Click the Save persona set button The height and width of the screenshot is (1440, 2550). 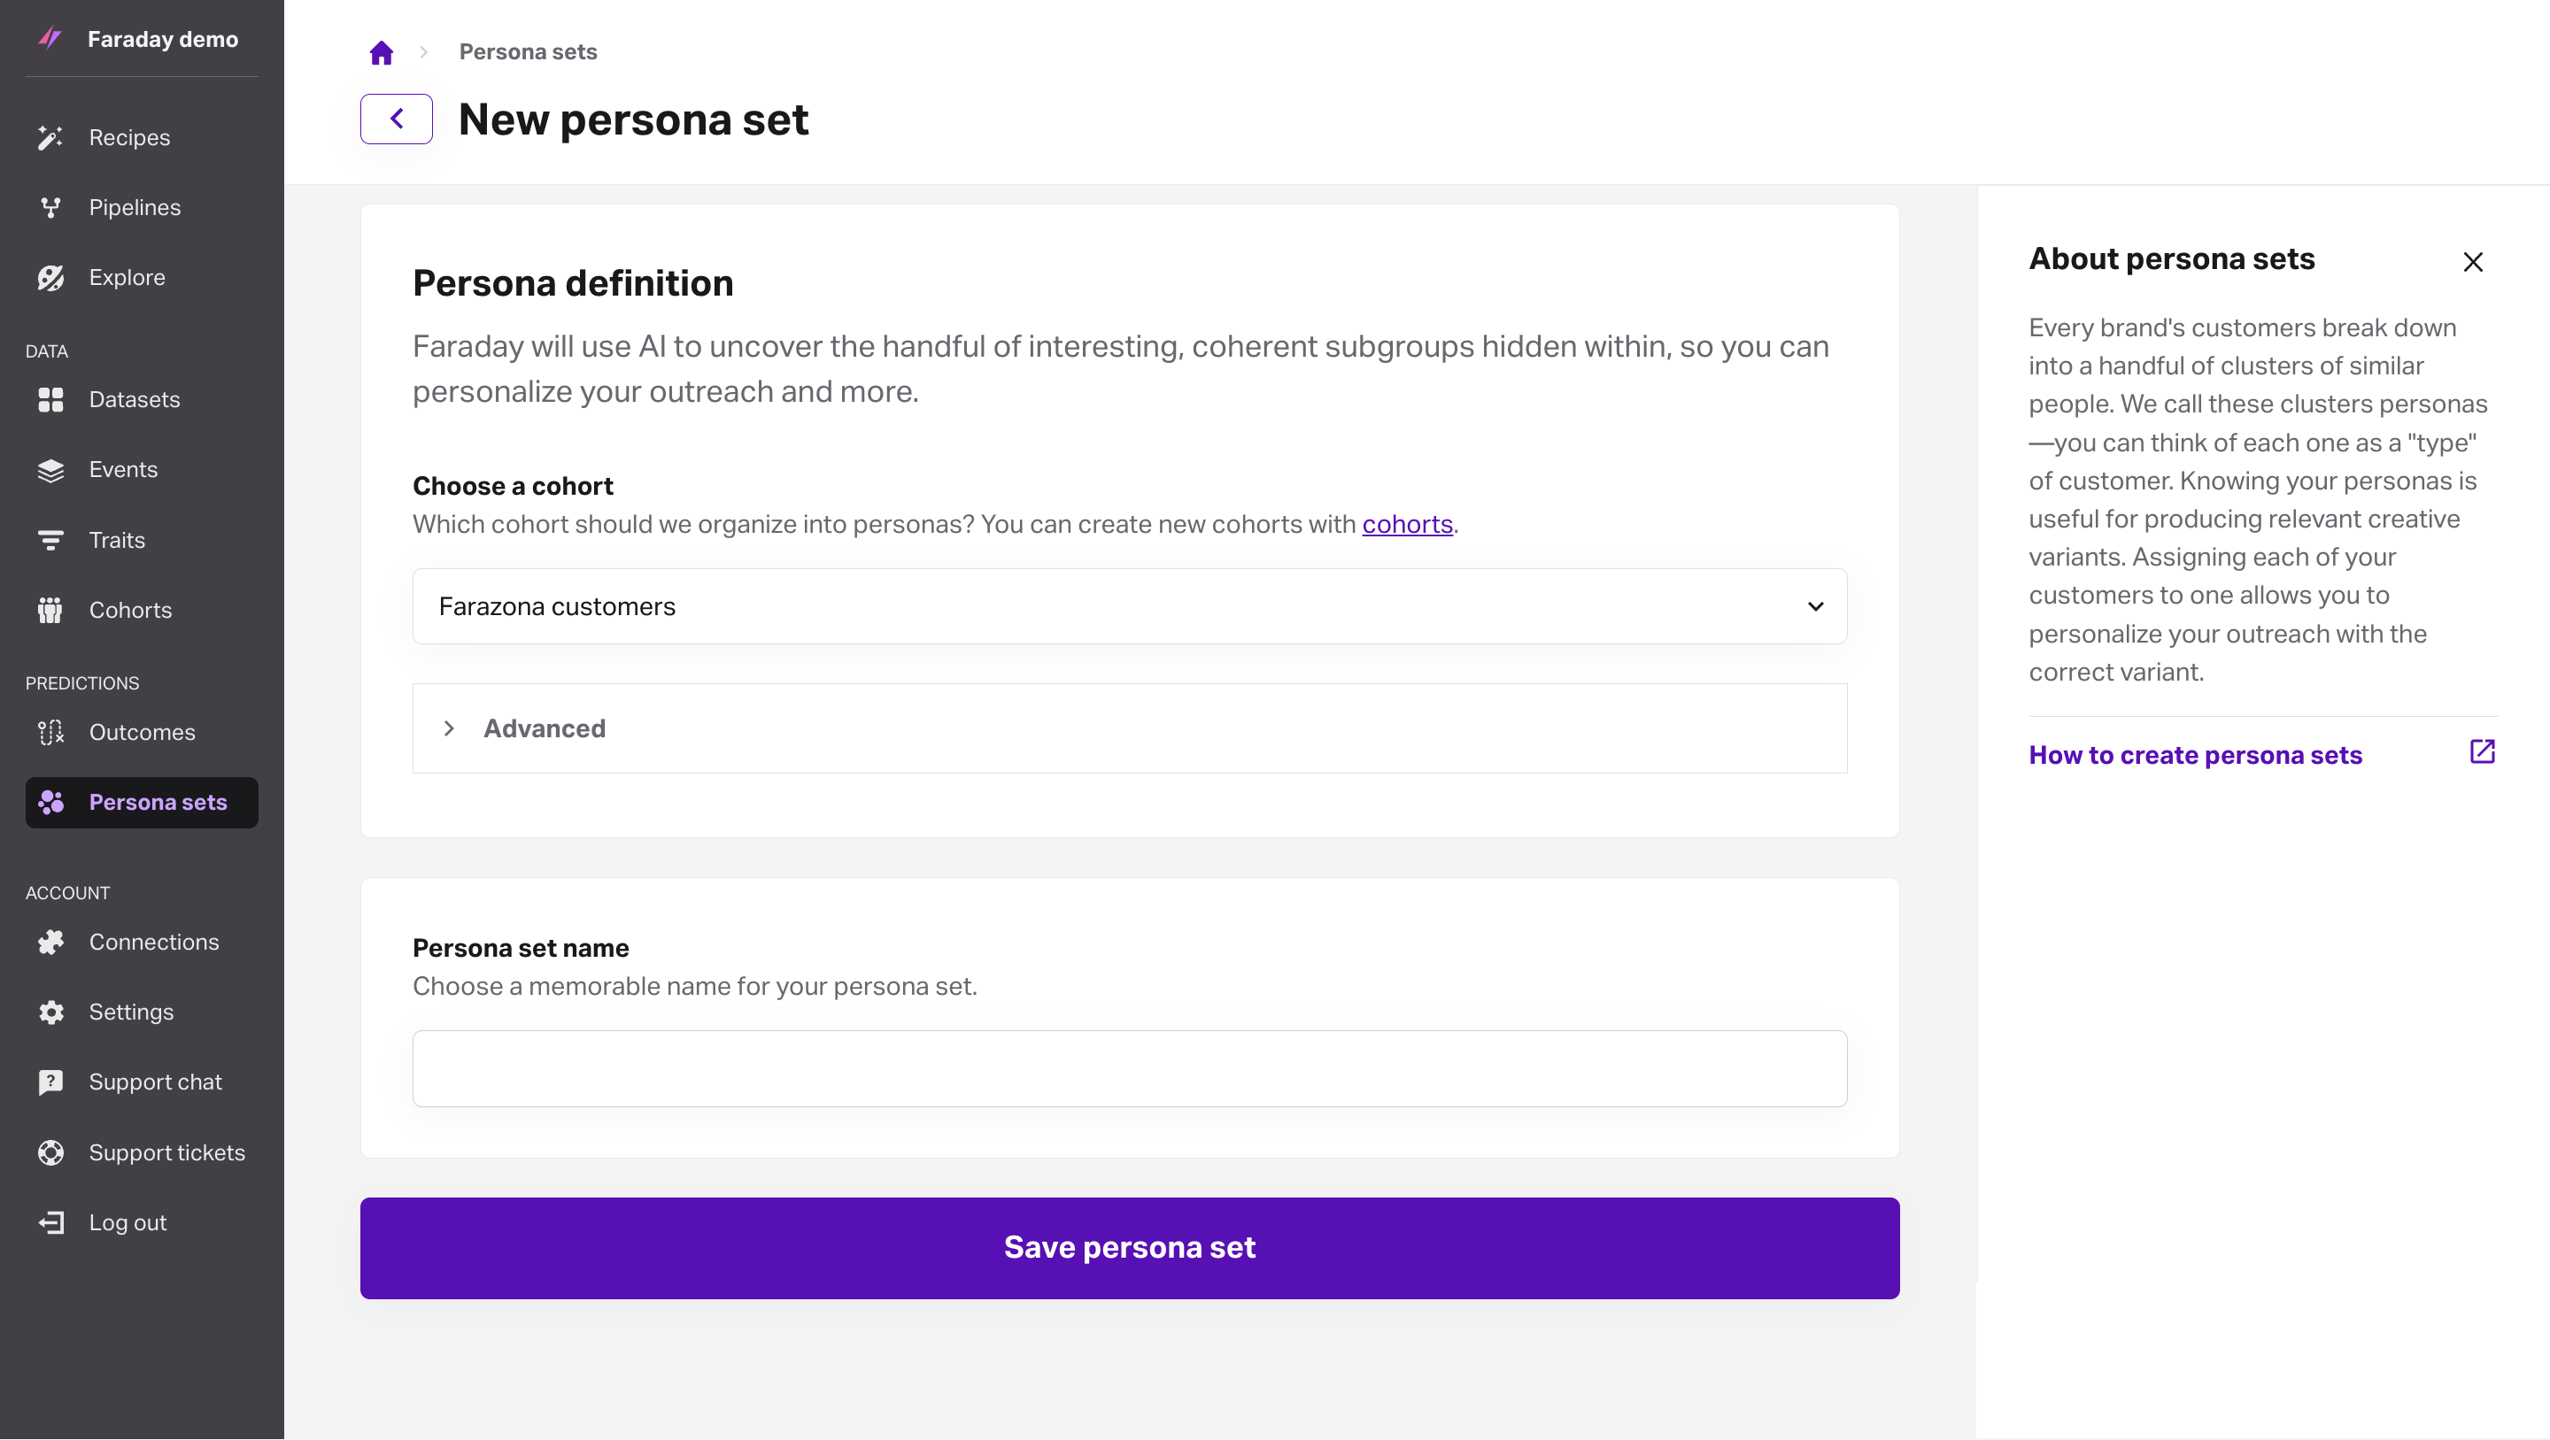(1130, 1248)
